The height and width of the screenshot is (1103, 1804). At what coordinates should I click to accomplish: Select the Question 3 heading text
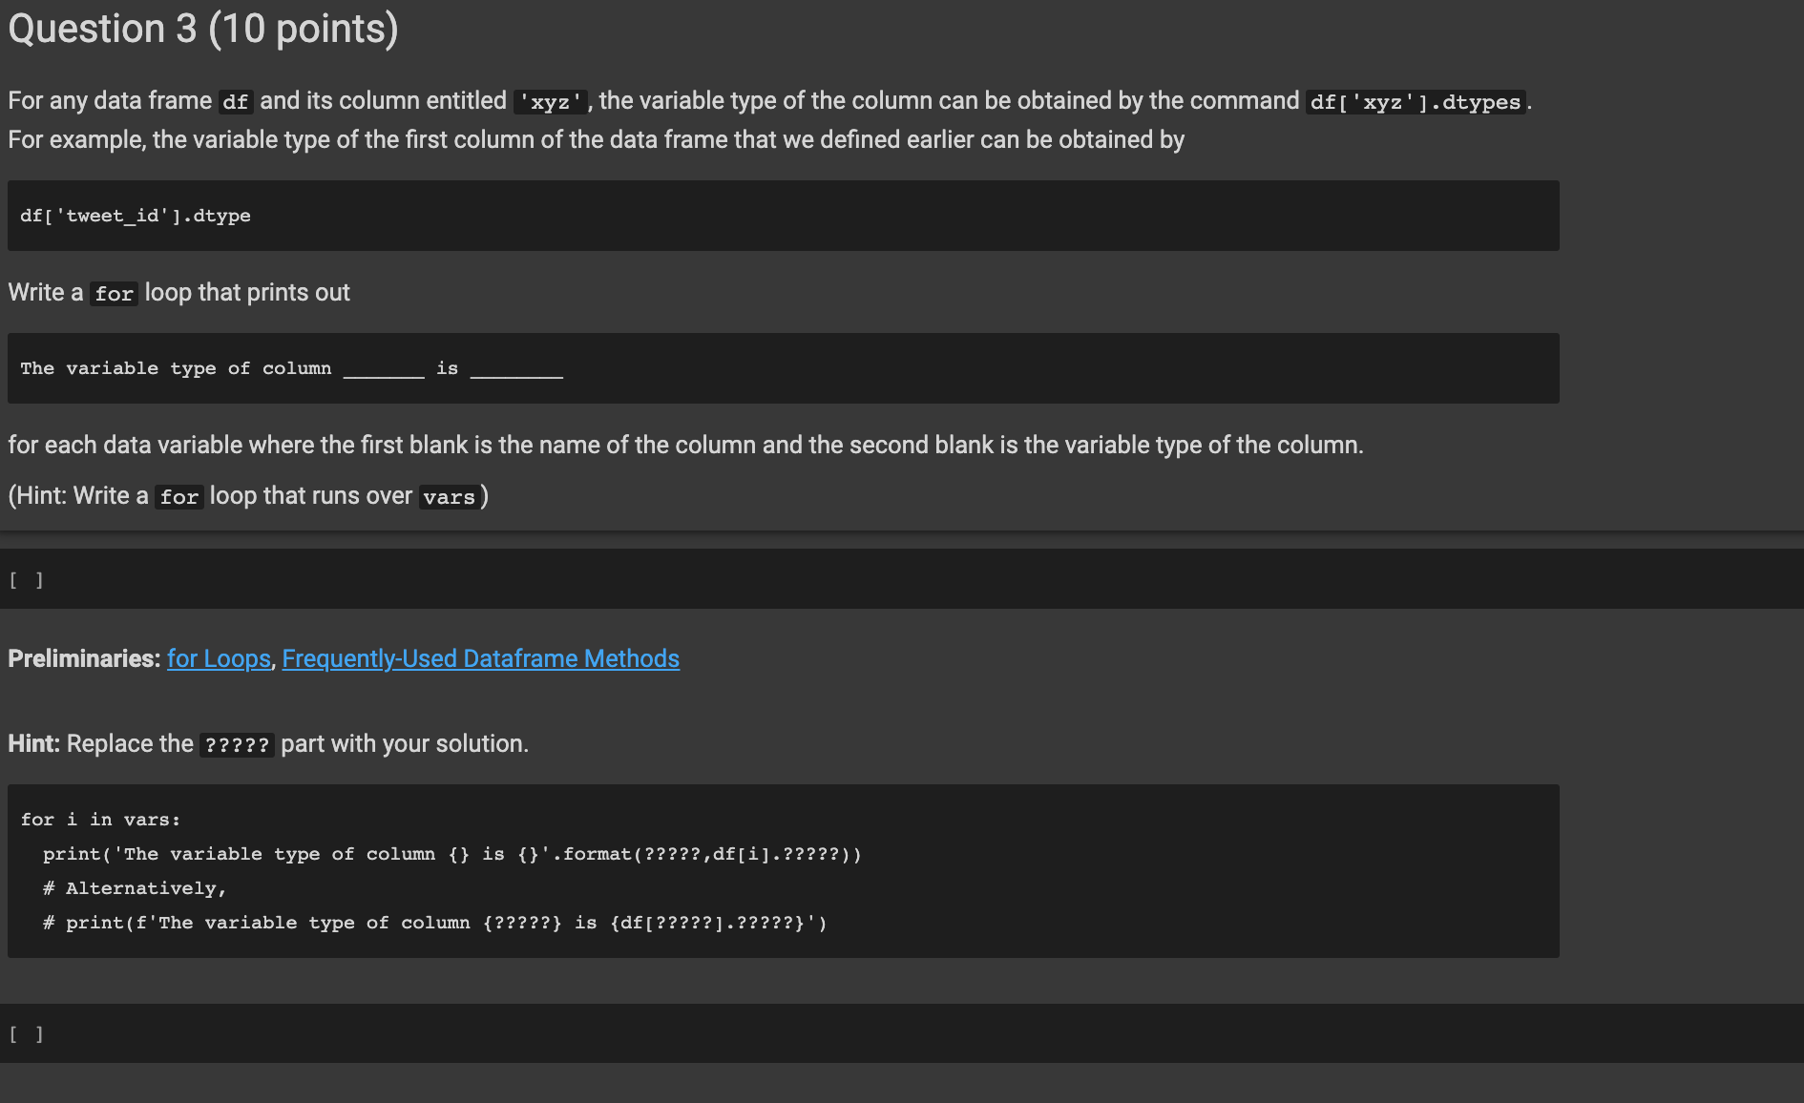point(202,29)
